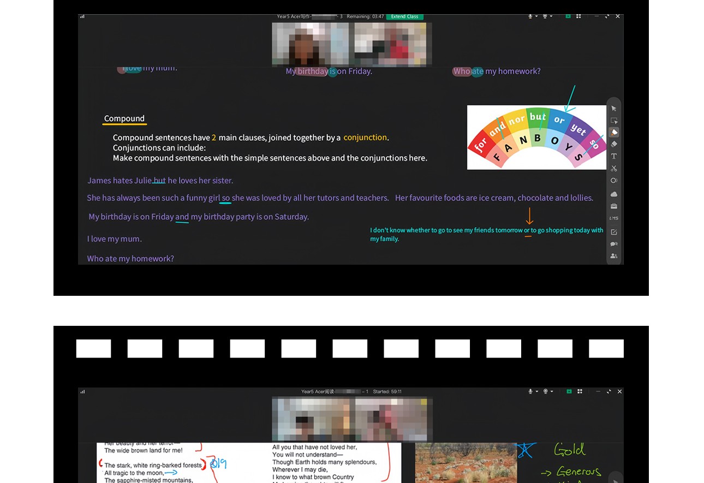The height and width of the screenshot is (483, 704).
Task: Click the FANBOYS rainbow image
Action: [x=536, y=138]
